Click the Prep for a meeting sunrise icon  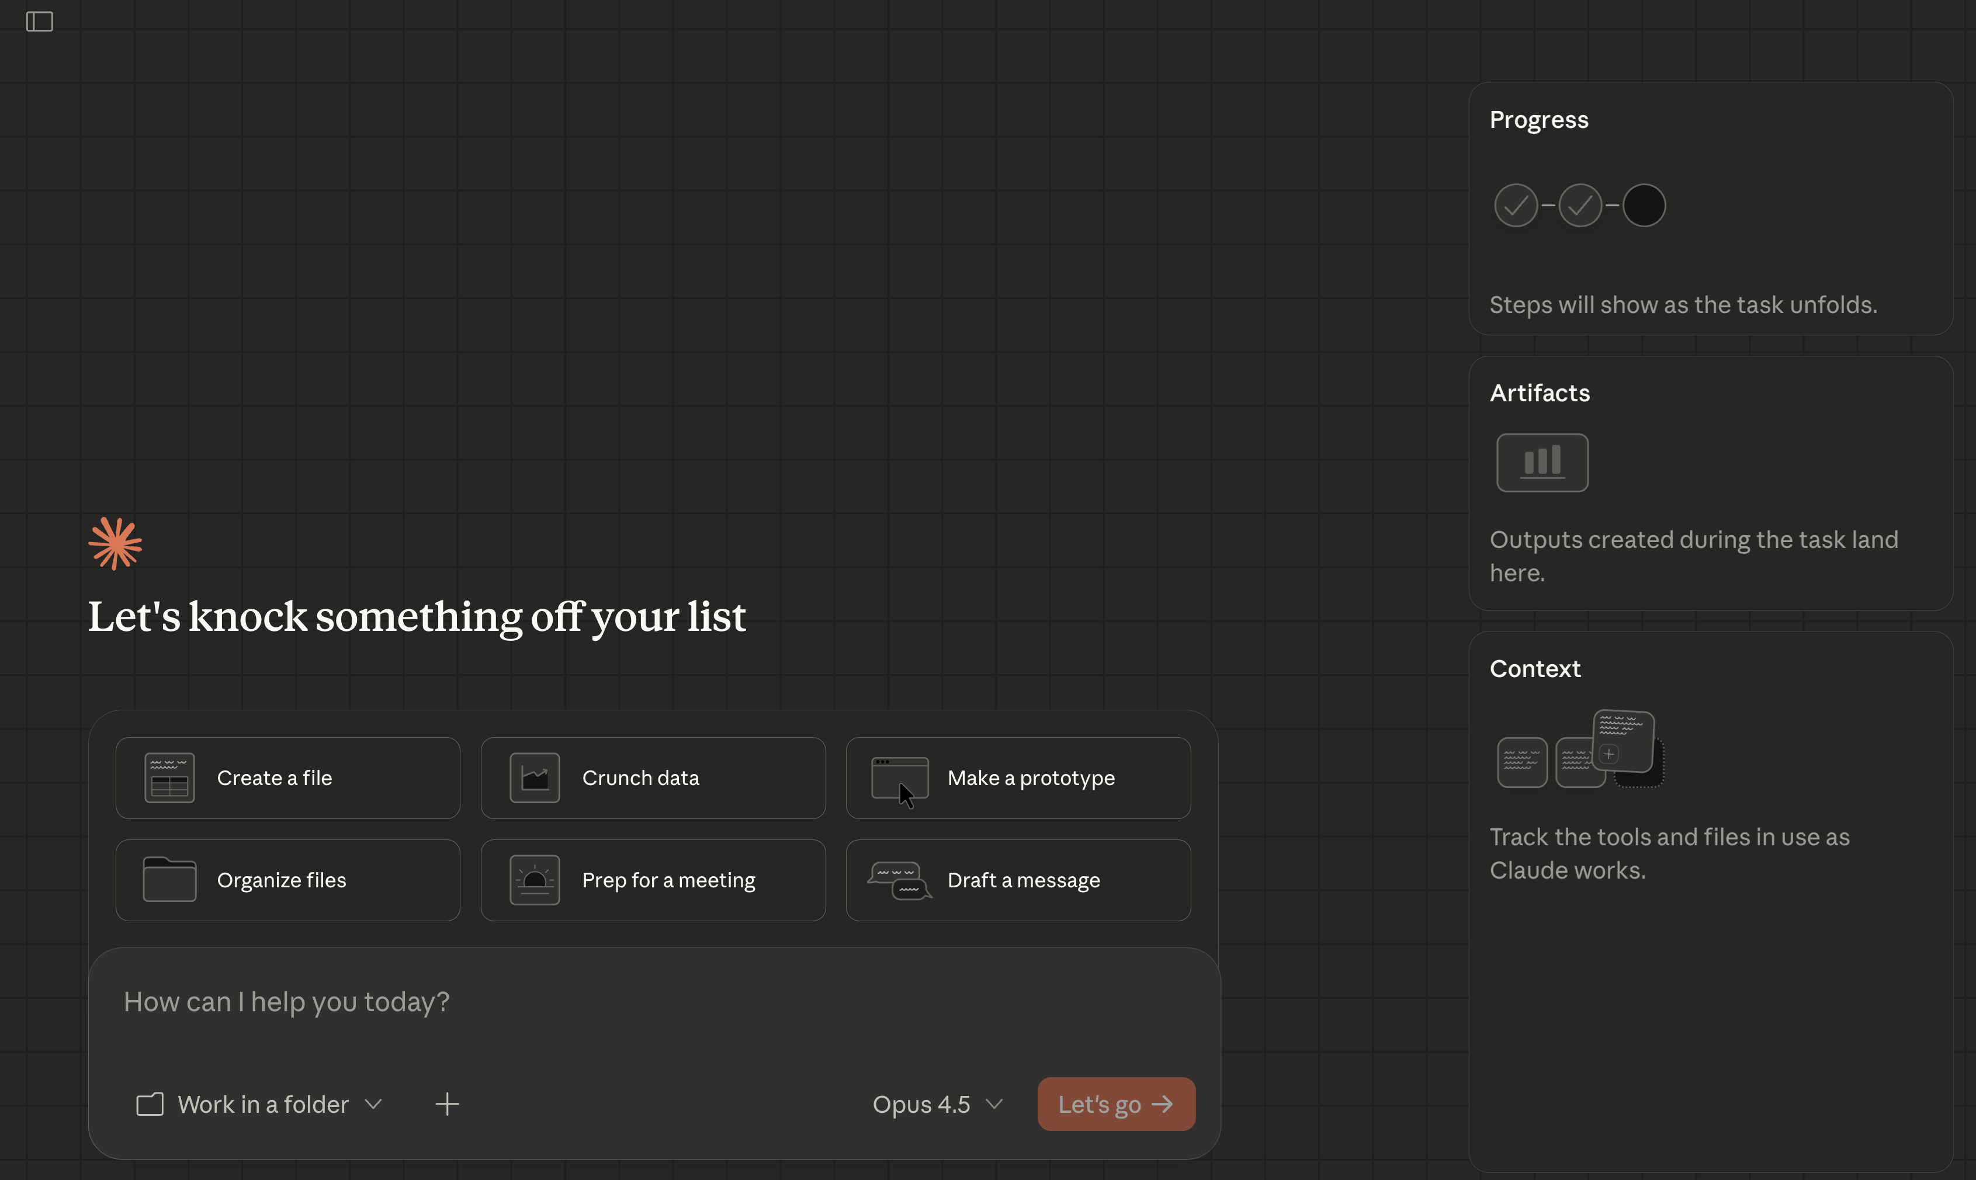pos(535,879)
